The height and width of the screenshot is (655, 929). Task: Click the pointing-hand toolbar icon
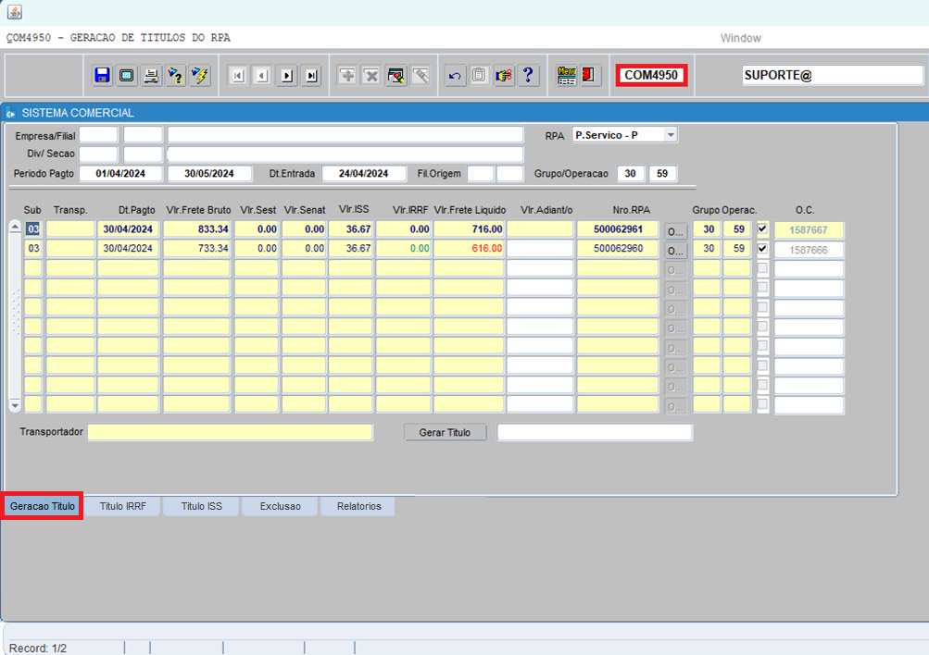504,76
